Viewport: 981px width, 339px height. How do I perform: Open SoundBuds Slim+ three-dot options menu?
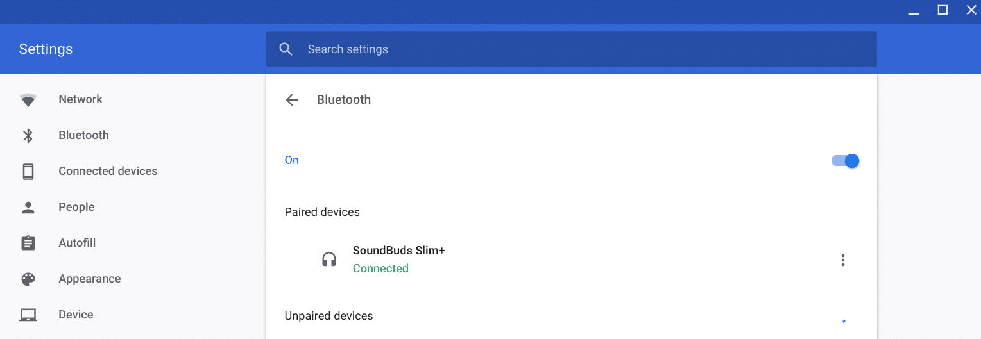[843, 260]
